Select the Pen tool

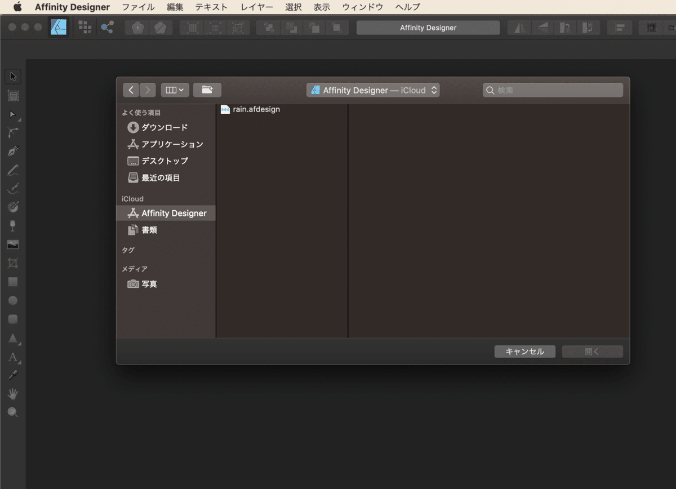[13, 151]
